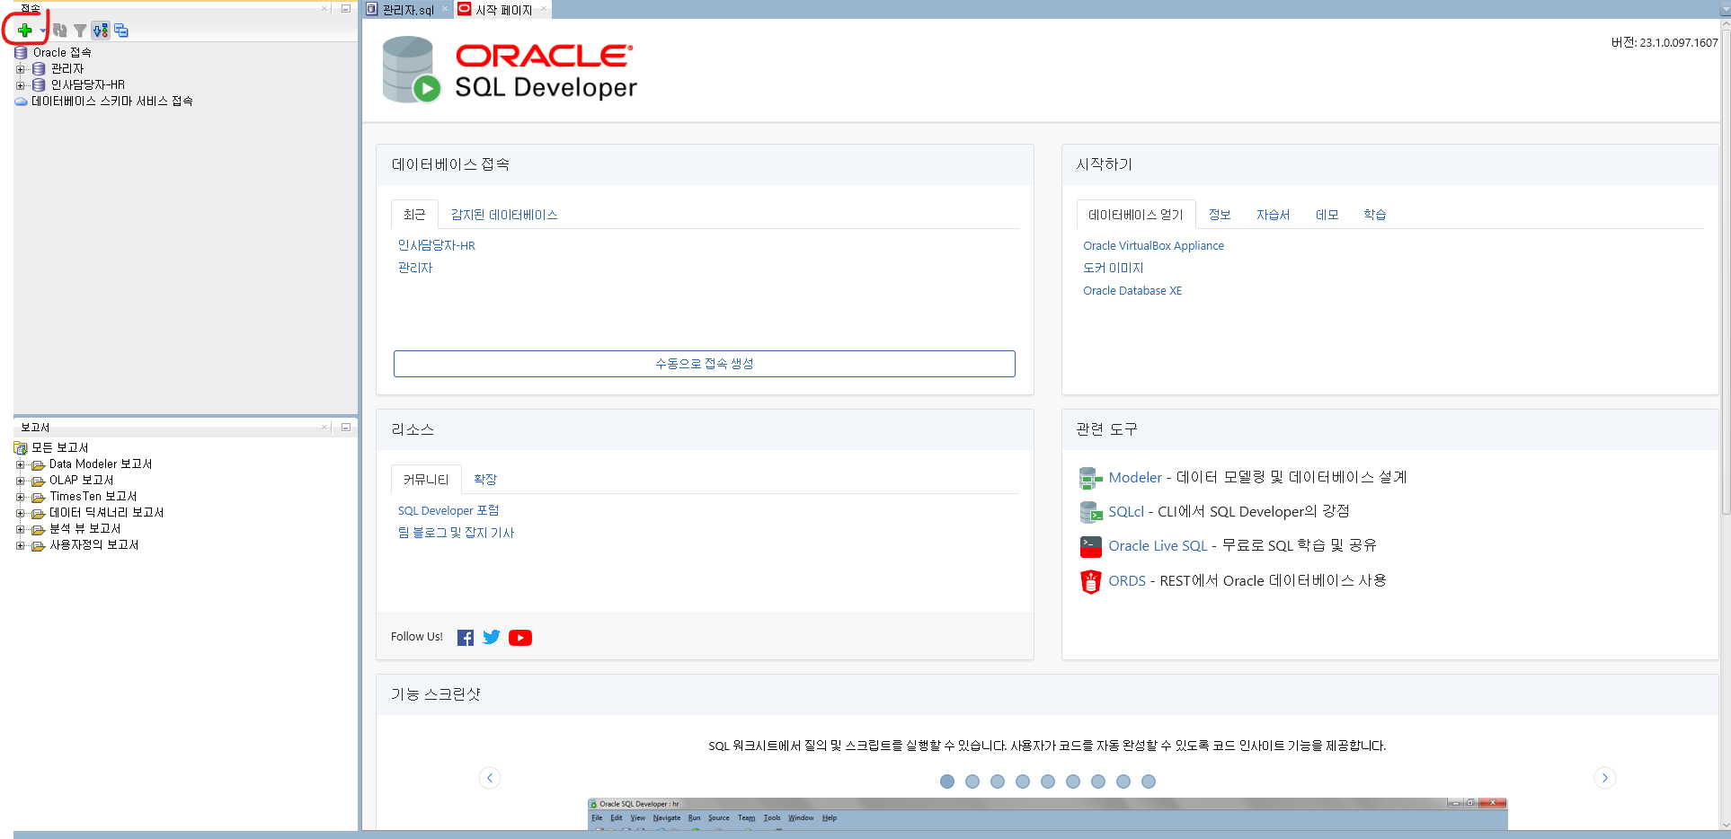The height and width of the screenshot is (839, 1731).
Task: Click the Facebook icon next to Follow Us
Action: [x=466, y=638]
